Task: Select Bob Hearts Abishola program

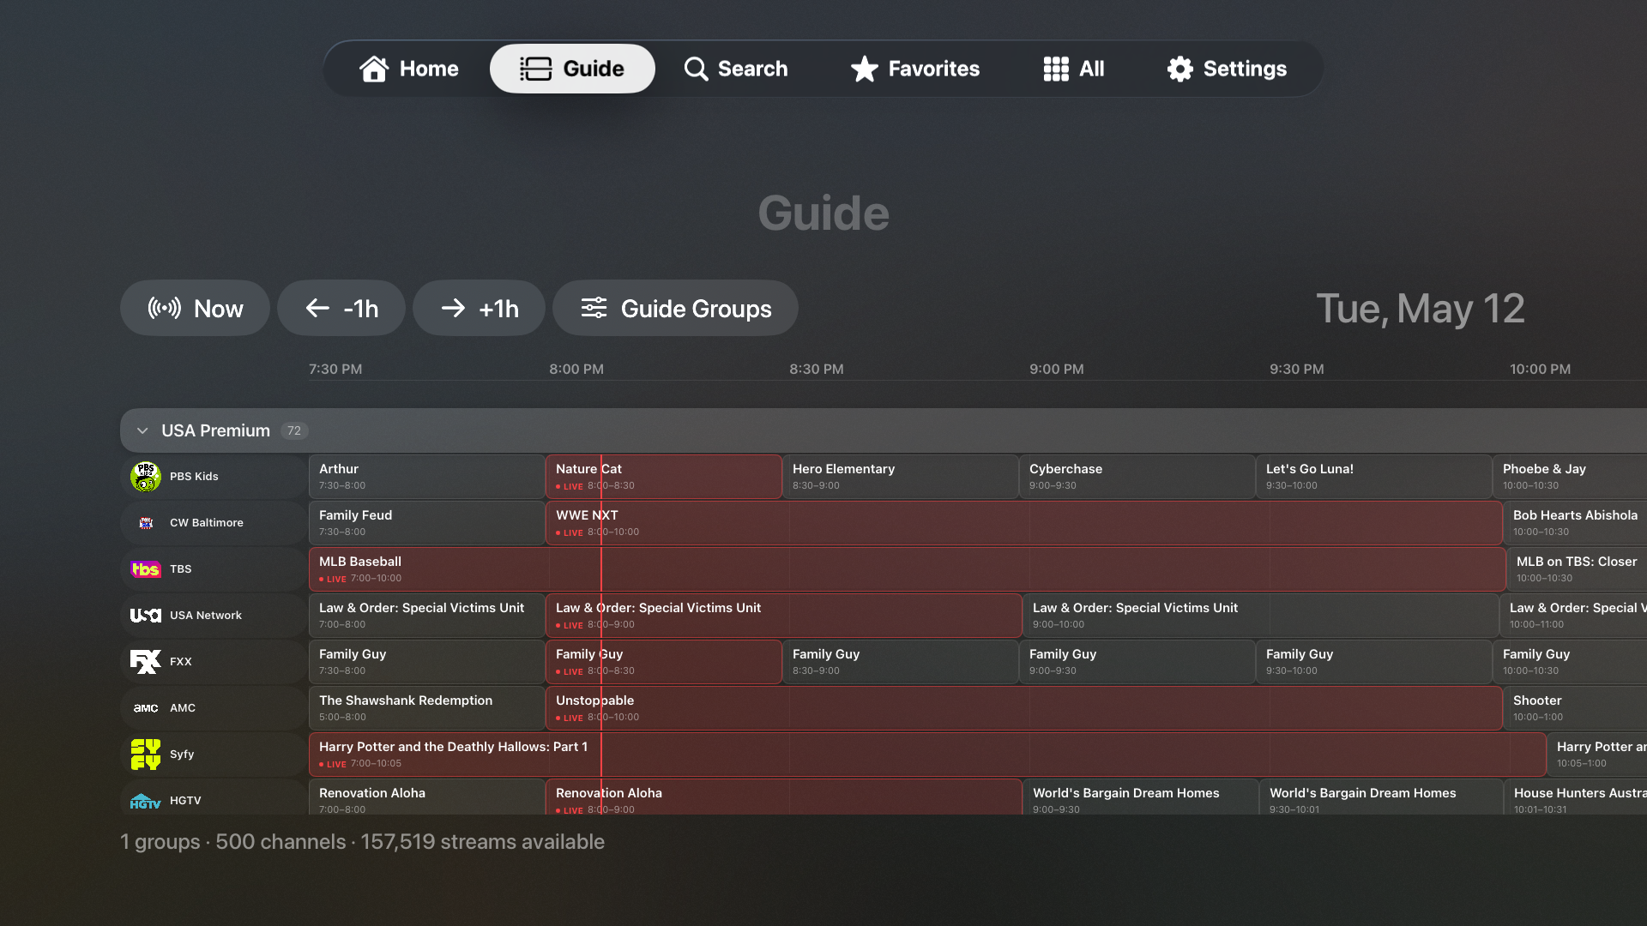Action: (x=1575, y=523)
